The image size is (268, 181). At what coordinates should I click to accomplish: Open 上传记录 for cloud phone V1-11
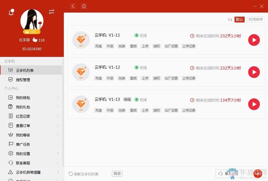pyautogui.click(x=189, y=46)
